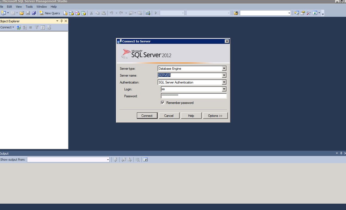
Task: Click the Cut scissors icon
Action: coord(91,13)
